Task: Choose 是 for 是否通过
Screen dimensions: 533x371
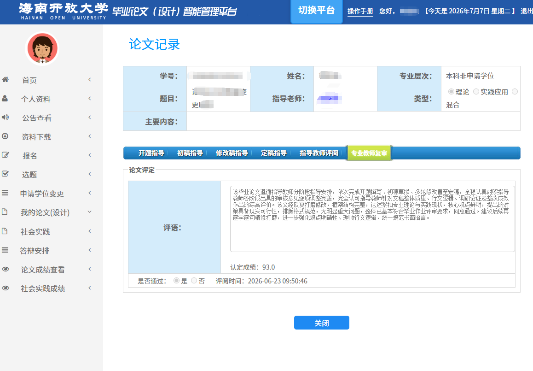Action: click(x=176, y=281)
